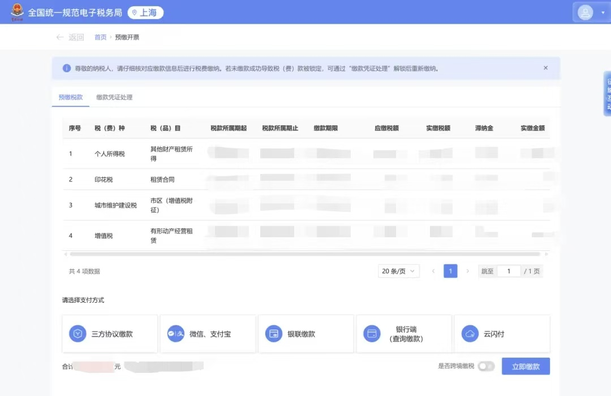
Task: Click the 跳至 page number input field
Action: tap(509, 271)
